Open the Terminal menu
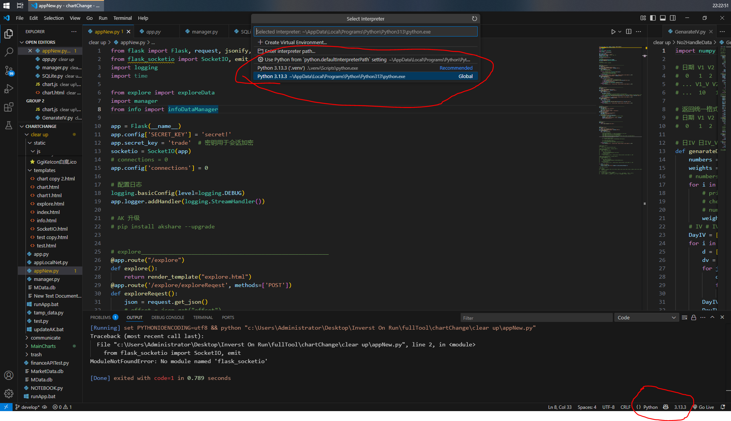The height and width of the screenshot is (421, 731). click(x=122, y=18)
